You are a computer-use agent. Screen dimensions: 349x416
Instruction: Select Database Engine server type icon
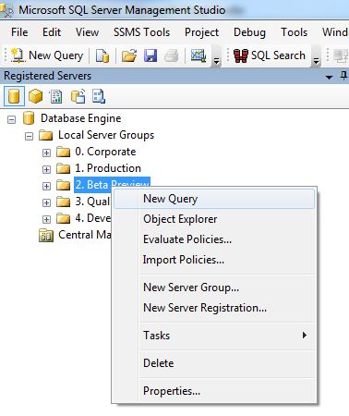(14, 96)
